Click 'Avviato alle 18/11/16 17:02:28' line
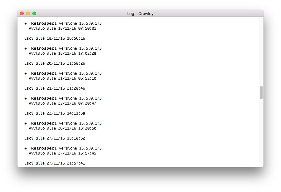Viewport: 281px width, 192px height. (63, 53)
